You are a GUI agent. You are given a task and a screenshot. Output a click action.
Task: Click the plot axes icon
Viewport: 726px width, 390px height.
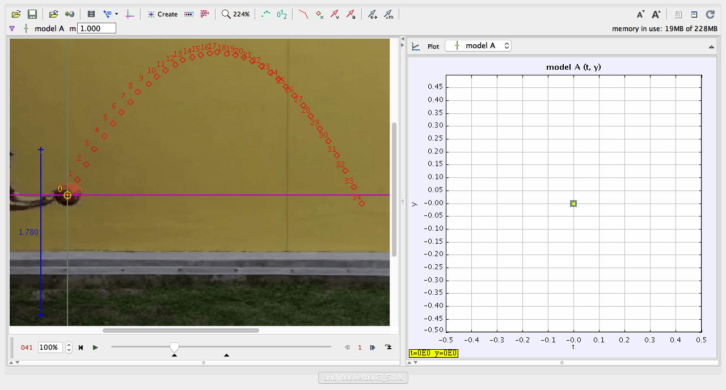pos(416,46)
